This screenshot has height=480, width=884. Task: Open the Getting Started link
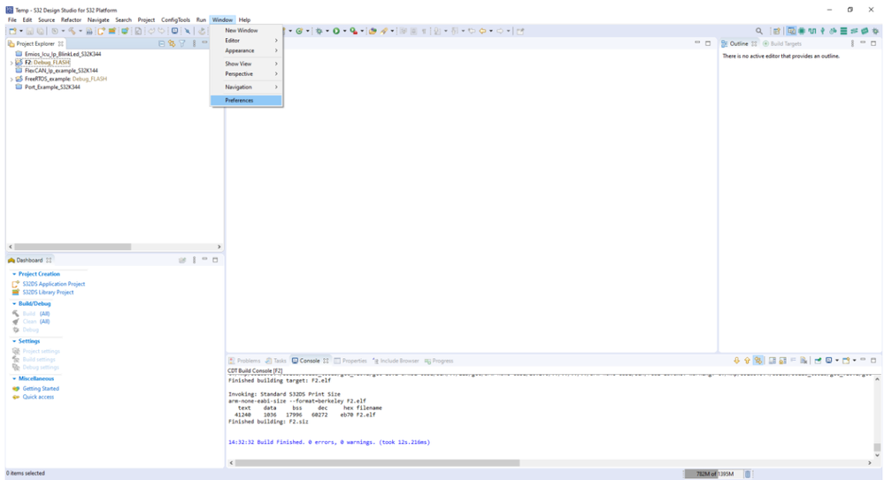click(x=41, y=389)
